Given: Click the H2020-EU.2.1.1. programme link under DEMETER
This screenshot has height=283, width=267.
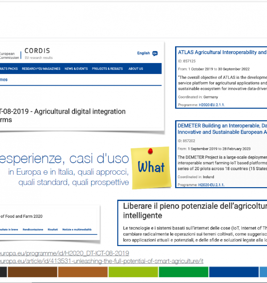Looking at the screenshot, I should (x=211, y=185).
